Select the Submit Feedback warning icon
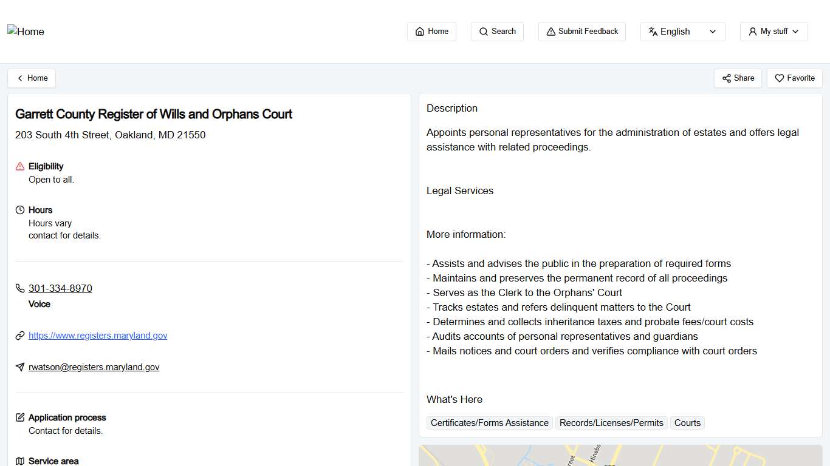 551,31
